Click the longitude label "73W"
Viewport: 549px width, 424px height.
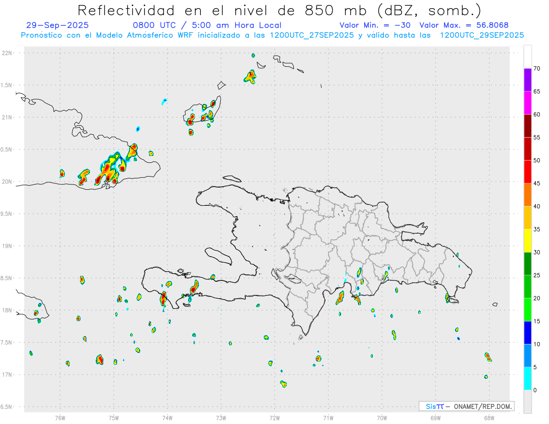[x=221, y=418]
